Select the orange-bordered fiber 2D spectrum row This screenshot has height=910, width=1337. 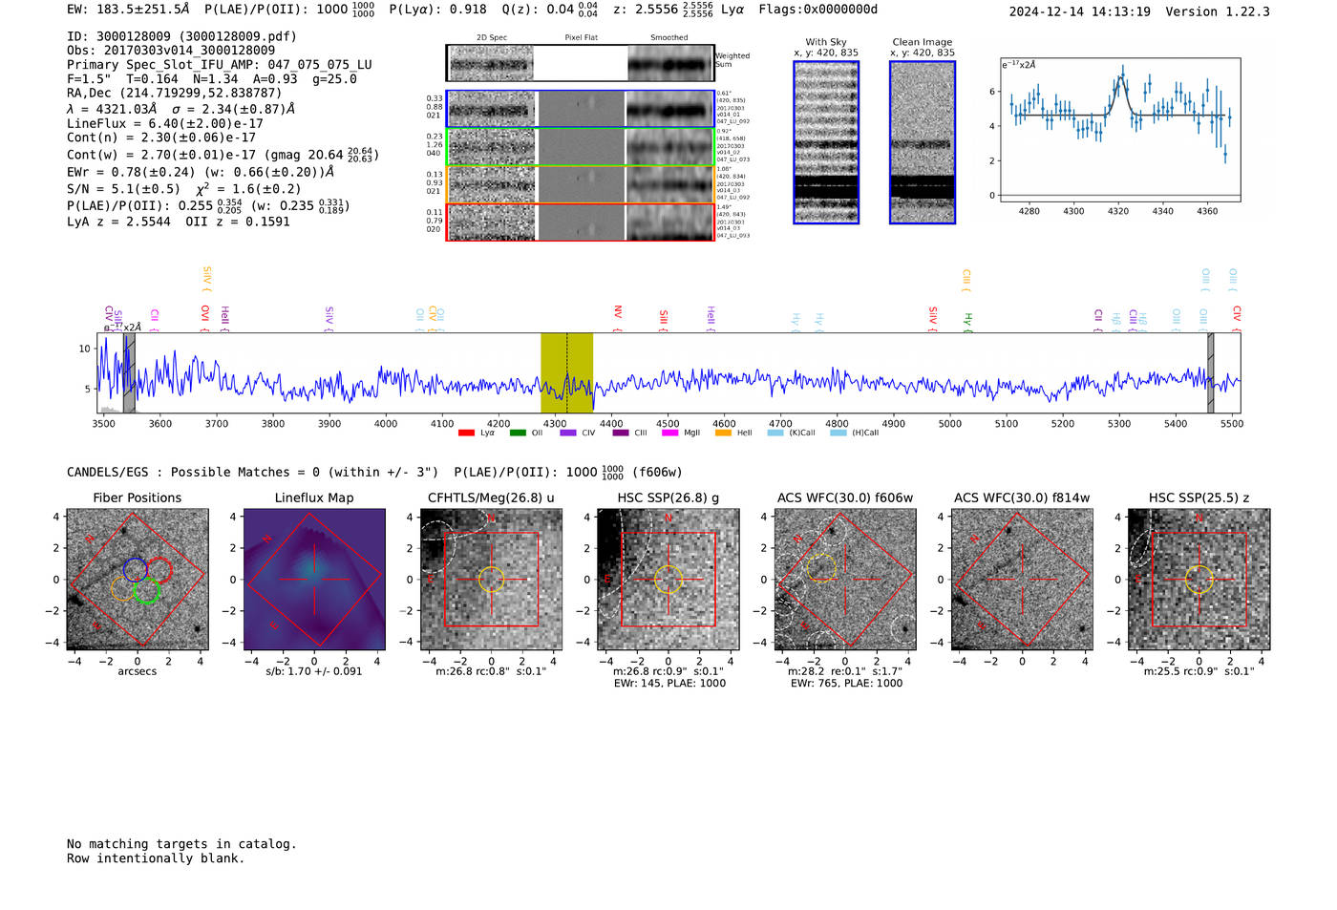pyautogui.click(x=581, y=184)
